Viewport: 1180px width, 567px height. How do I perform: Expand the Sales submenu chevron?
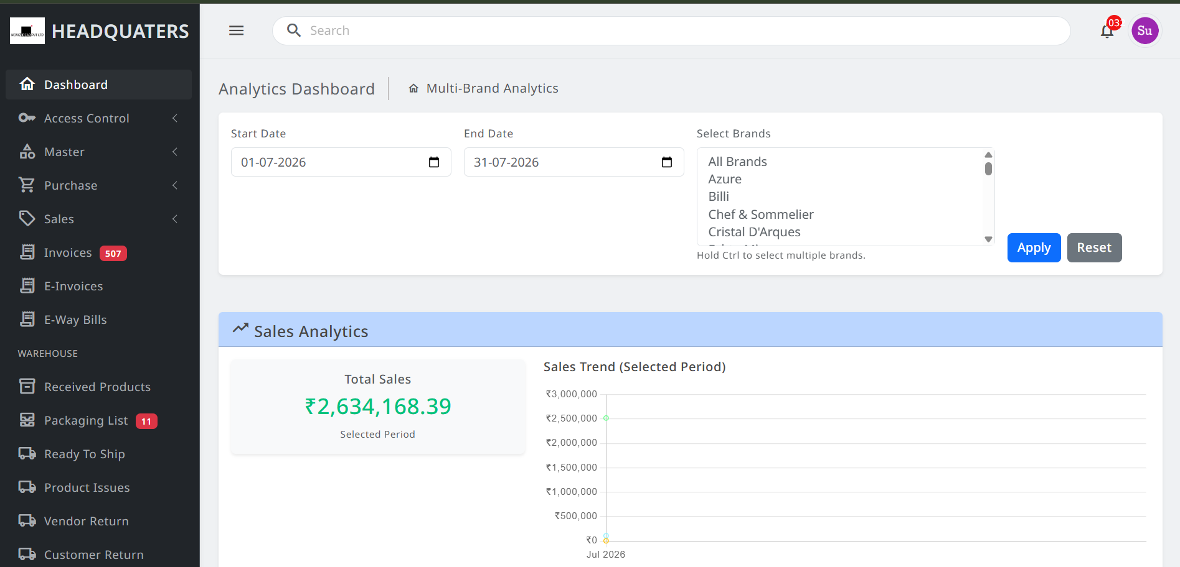pos(175,219)
